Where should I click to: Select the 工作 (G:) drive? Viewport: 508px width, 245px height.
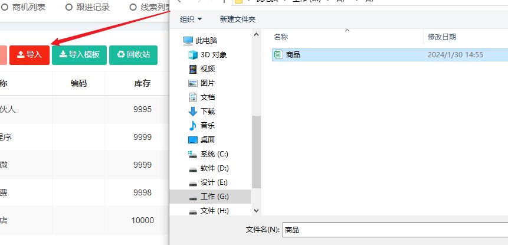(210, 197)
